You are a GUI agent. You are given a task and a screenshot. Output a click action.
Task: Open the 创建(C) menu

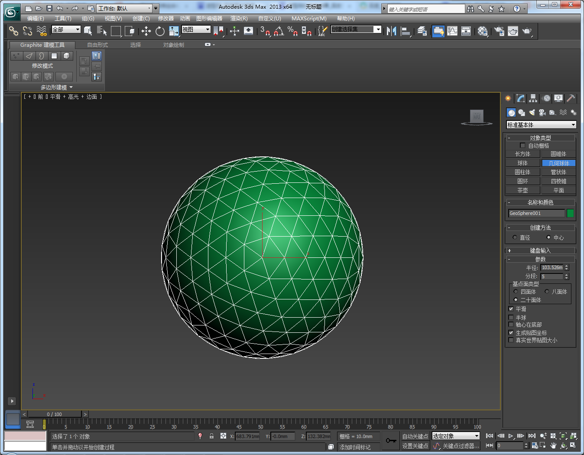(141, 19)
